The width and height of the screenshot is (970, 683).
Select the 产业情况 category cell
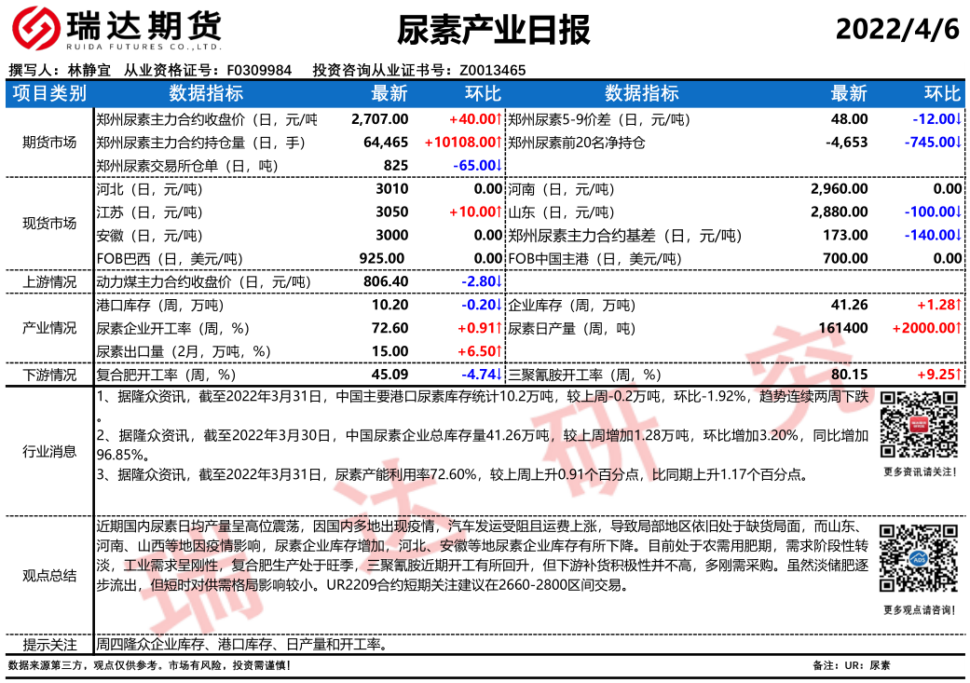[x=49, y=328]
